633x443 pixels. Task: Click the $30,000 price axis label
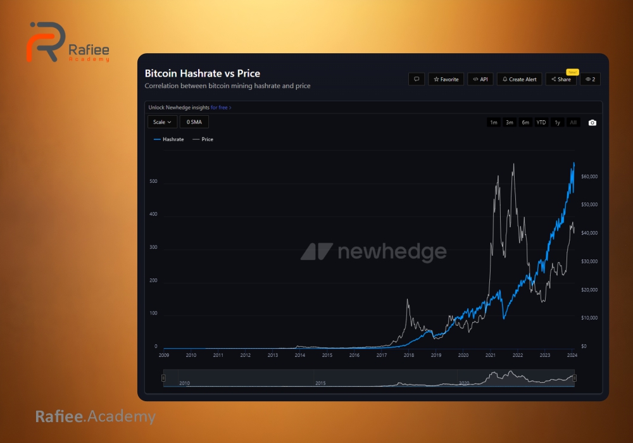pos(589,261)
